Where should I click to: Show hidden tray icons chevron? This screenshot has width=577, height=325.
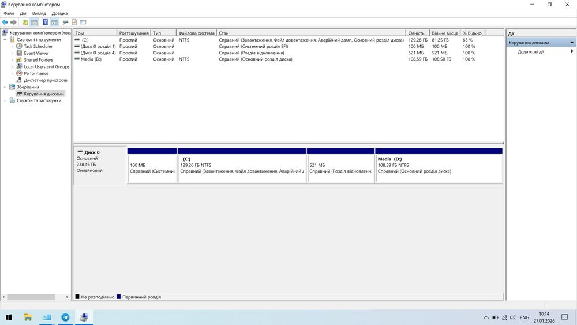486,317
